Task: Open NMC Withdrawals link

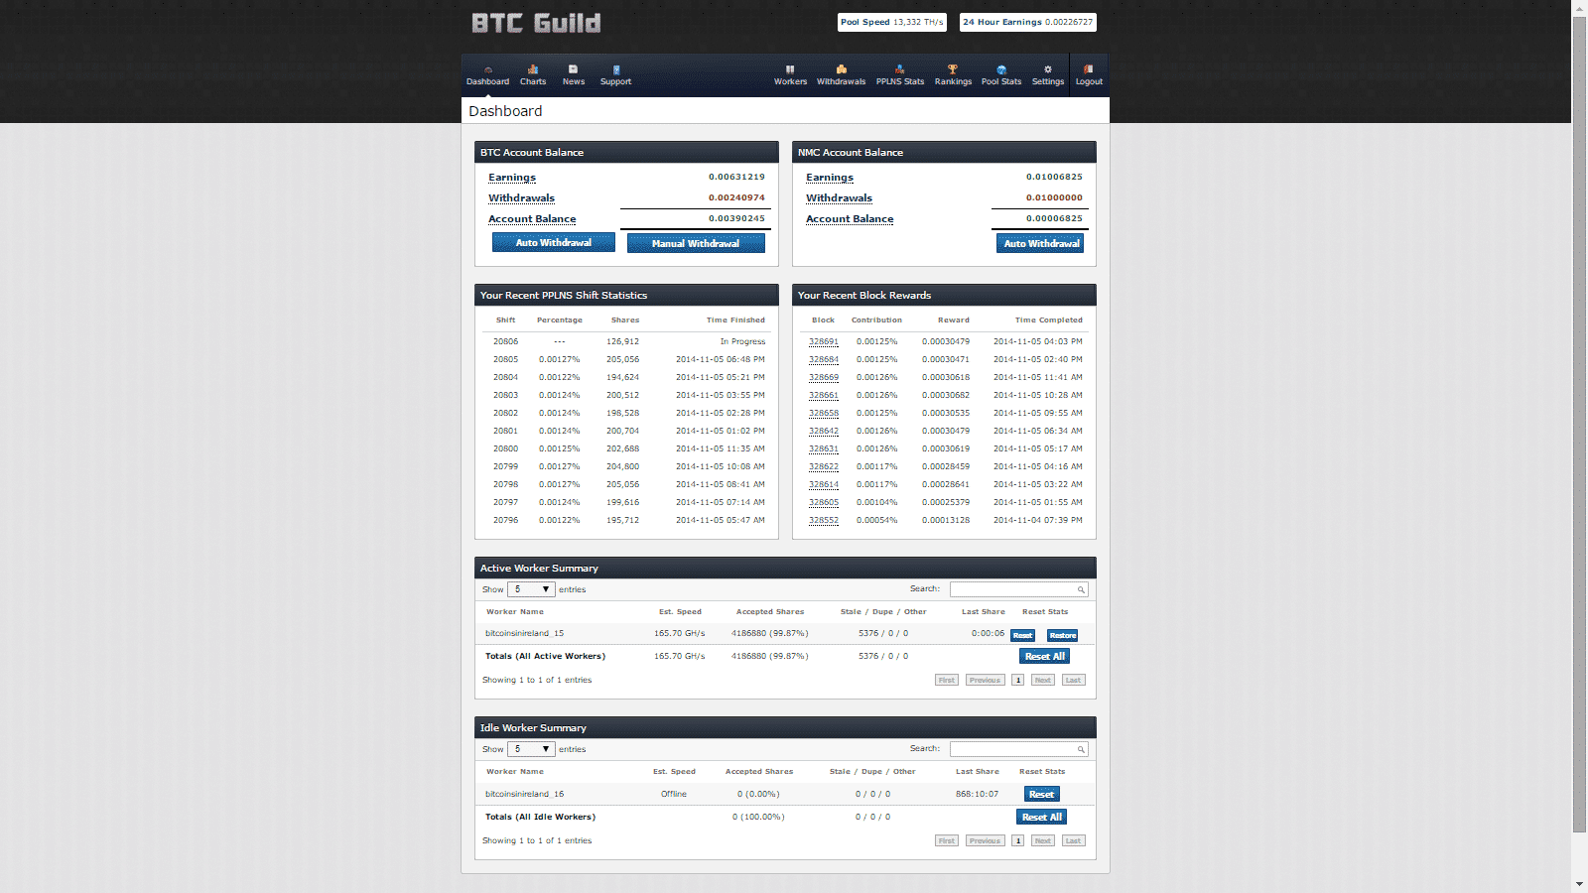Action: 839,198
